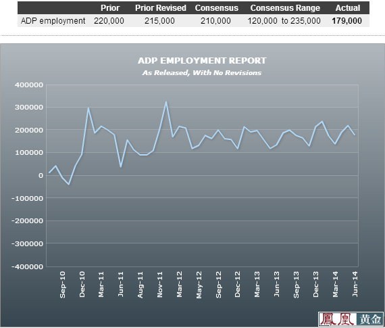Screen dimensions: 385x328
Task: Click the Dec-13 x-axis label
Action: tap(315, 284)
